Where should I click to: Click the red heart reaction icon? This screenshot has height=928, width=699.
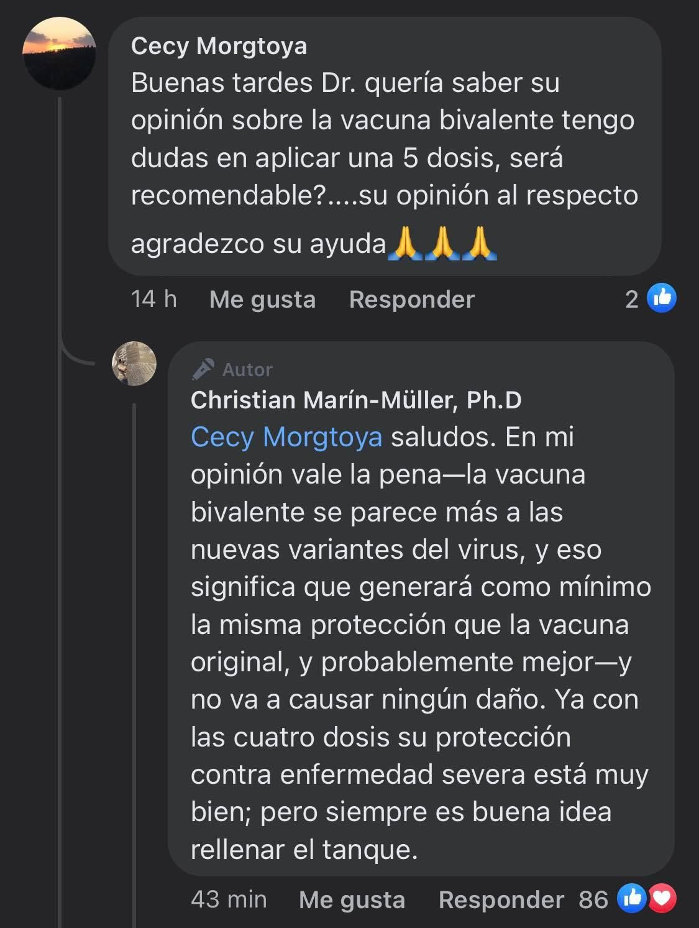[x=662, y=898]
